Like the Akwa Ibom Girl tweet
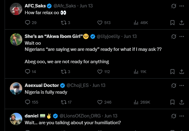189x131 pixels. (100, 72)
